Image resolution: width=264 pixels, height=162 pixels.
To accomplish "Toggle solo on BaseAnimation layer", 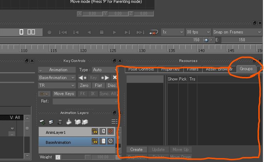I will click(103, 141).
